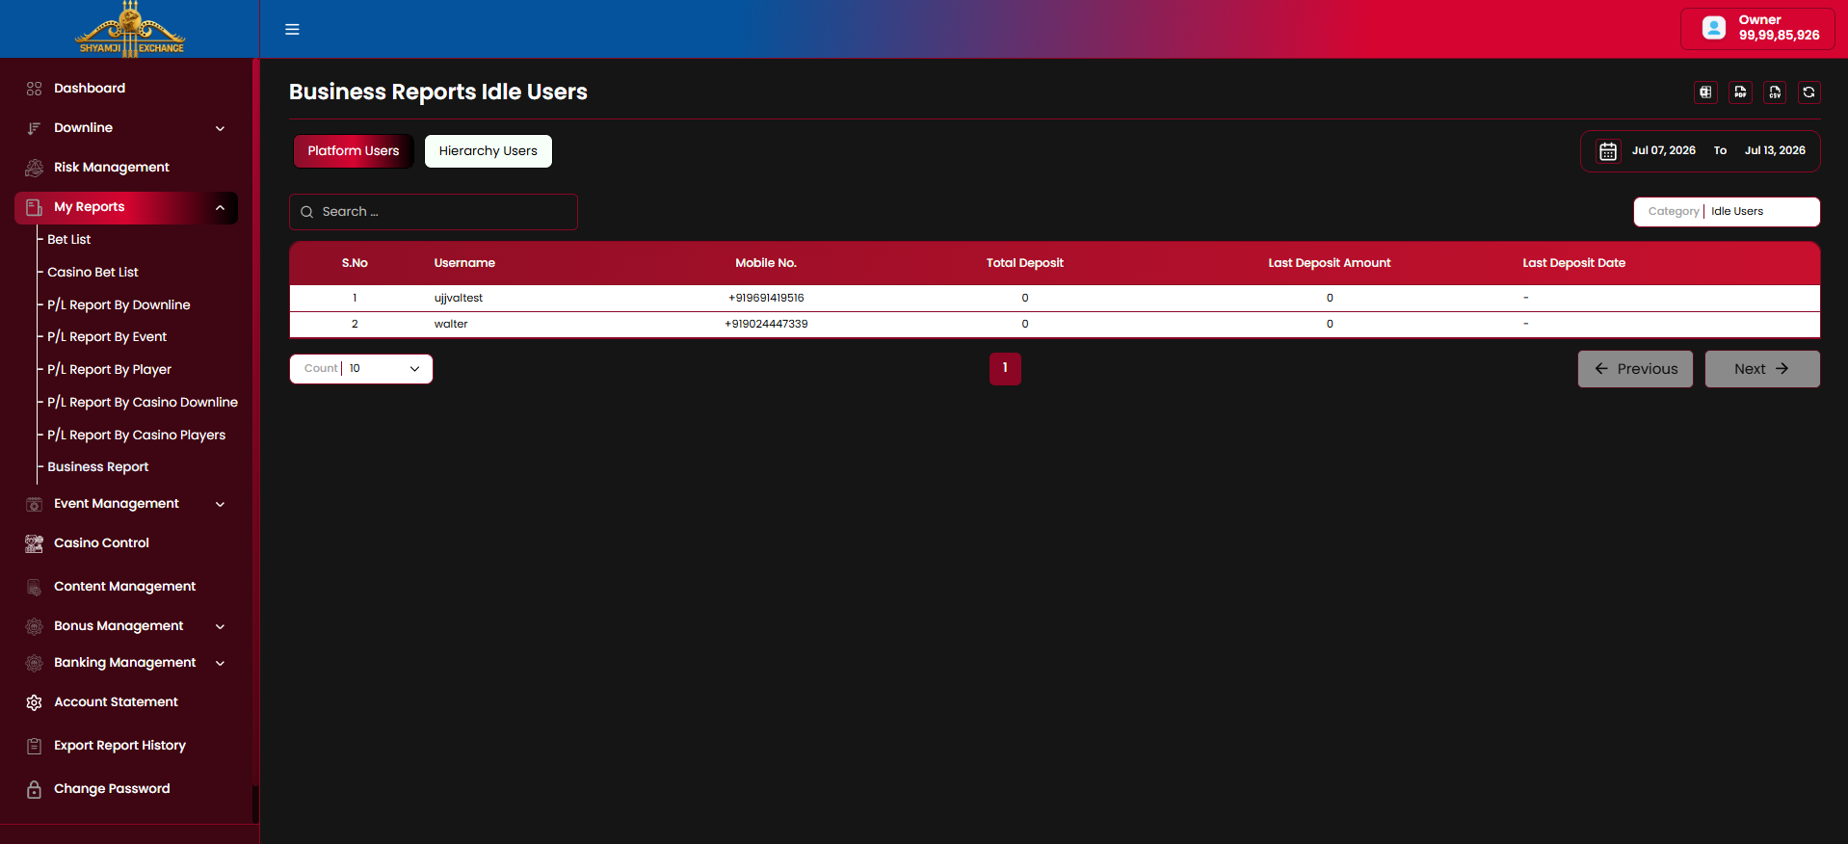Expand the Event Management chevron
The height and width of the screenshot is (844, 1848).
[x=220, y=504]
